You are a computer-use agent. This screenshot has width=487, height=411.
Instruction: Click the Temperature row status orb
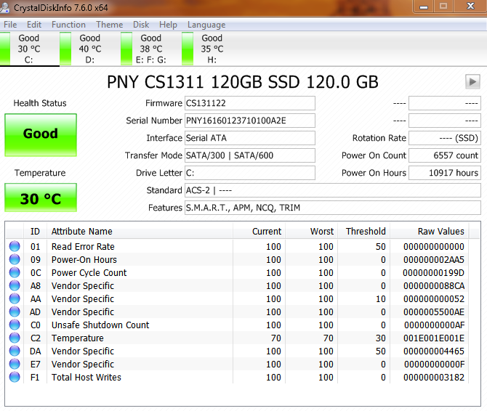click(x=15, y=338)
